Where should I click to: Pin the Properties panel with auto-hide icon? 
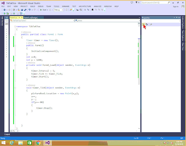click(x=177, y=18)
